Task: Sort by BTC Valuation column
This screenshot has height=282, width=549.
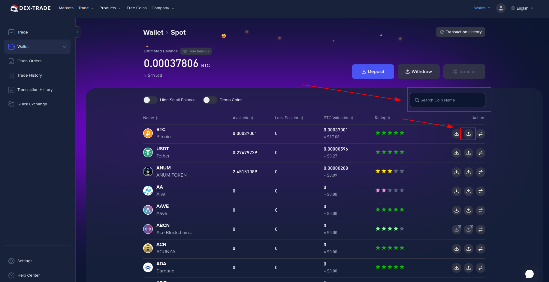Action: click(338, 118)
